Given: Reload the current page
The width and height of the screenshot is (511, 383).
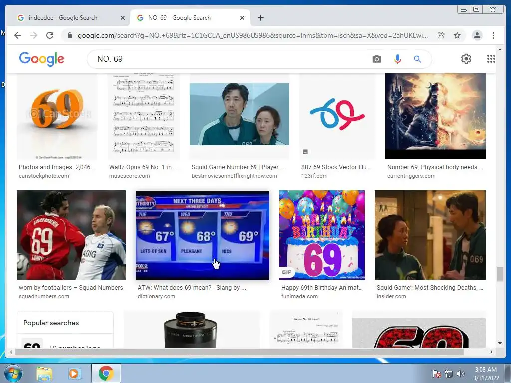Looking at the screenshot, I should pyautogui.click(x=50, y=35).
